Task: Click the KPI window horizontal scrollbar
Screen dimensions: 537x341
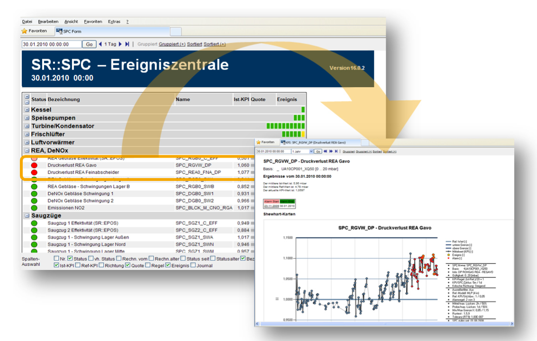Action: (x=384, y=323)
